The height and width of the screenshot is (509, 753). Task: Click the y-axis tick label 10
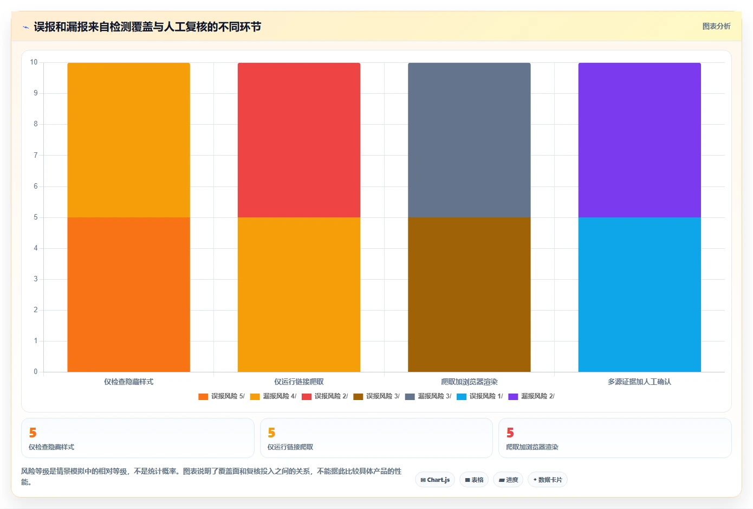(34, 62)
